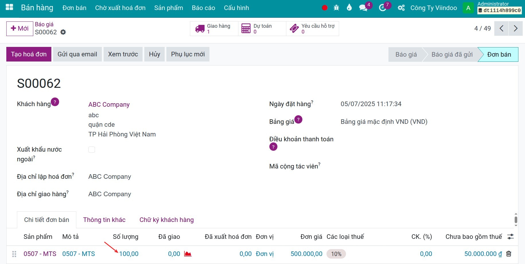
Task: Open ABC Company customer link
Action: (x=109, y=104)
